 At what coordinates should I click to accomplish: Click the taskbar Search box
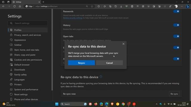pyautogui.click(x=73, y=104)
